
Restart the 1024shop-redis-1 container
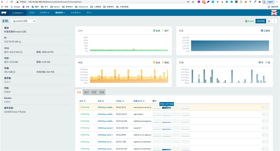pyautogui.click(x=263, y=135)
